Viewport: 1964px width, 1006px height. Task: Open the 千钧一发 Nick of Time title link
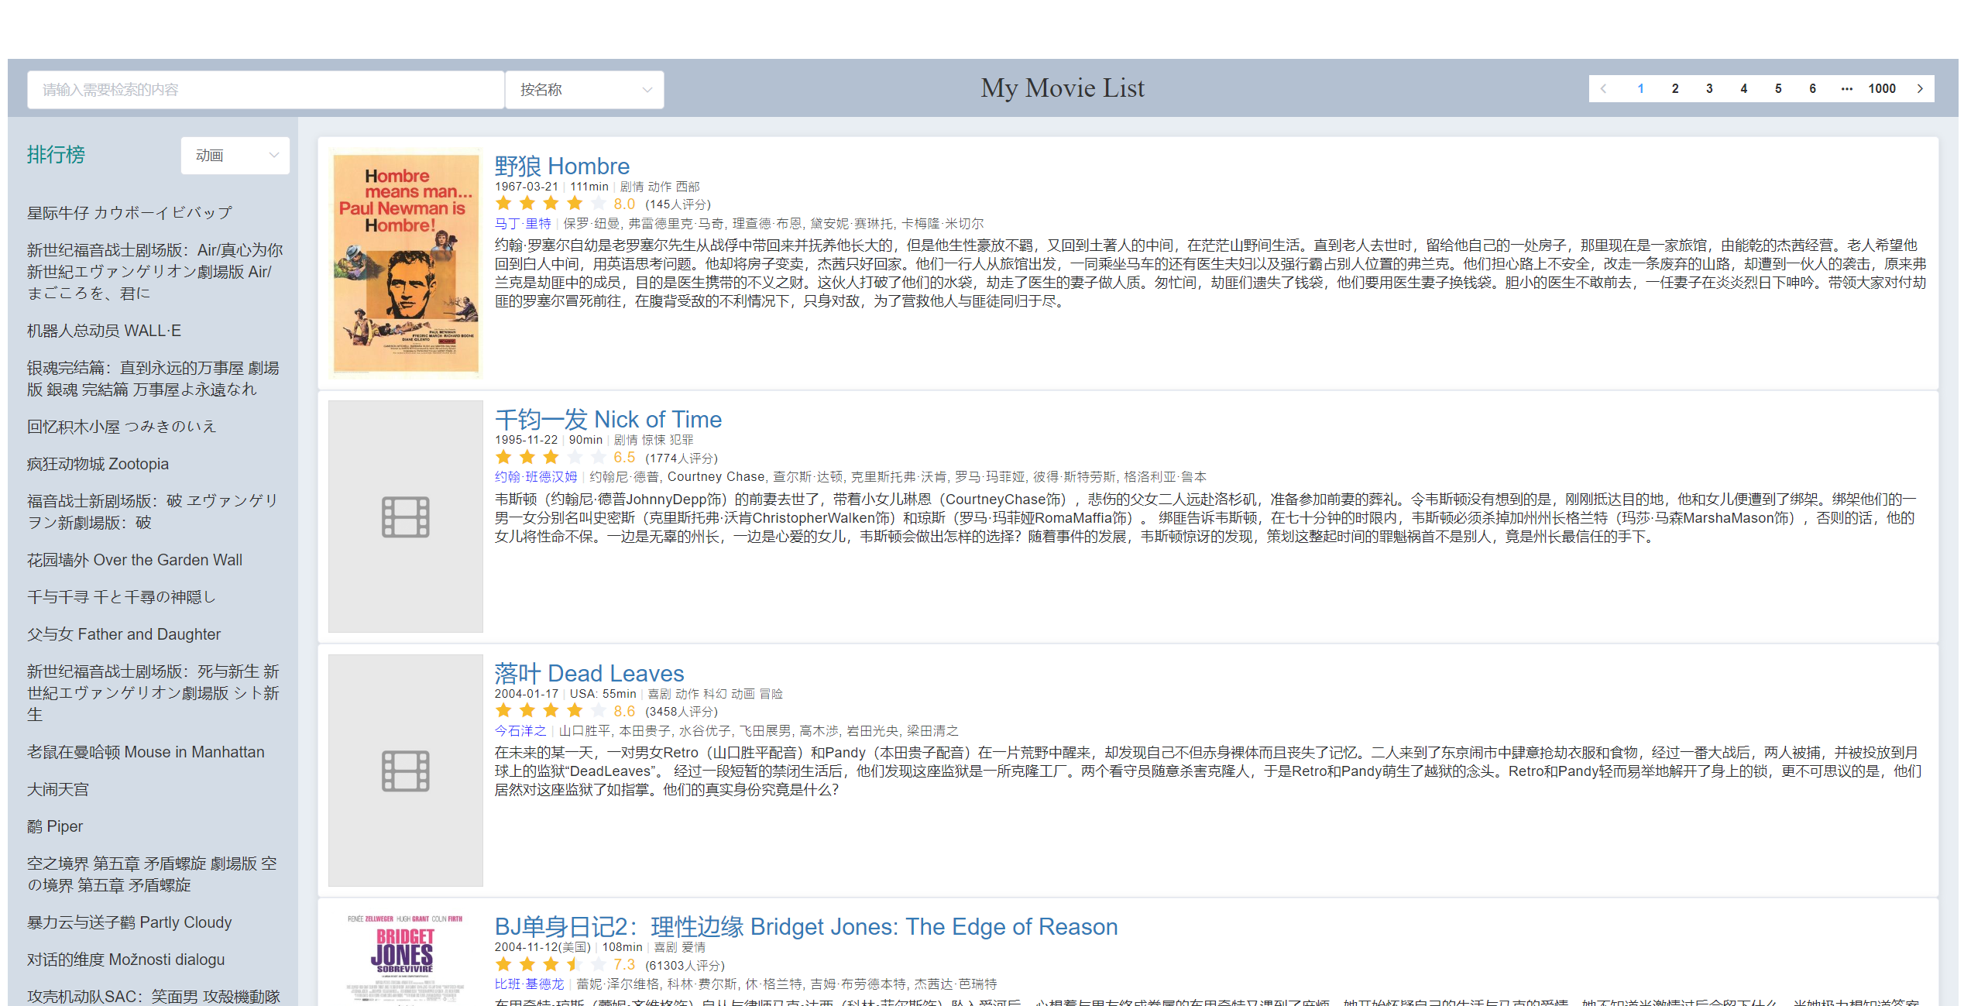tap(608, 420)
